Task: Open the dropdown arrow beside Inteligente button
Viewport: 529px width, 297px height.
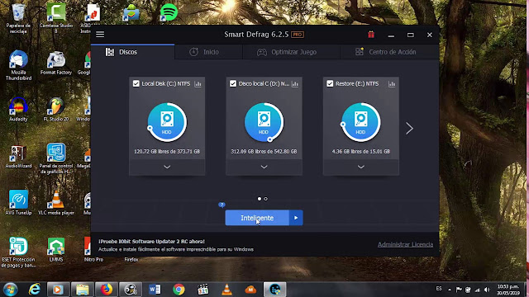Action: [x=296, y=218]
